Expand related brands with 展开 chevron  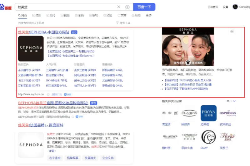pos(231,101)
